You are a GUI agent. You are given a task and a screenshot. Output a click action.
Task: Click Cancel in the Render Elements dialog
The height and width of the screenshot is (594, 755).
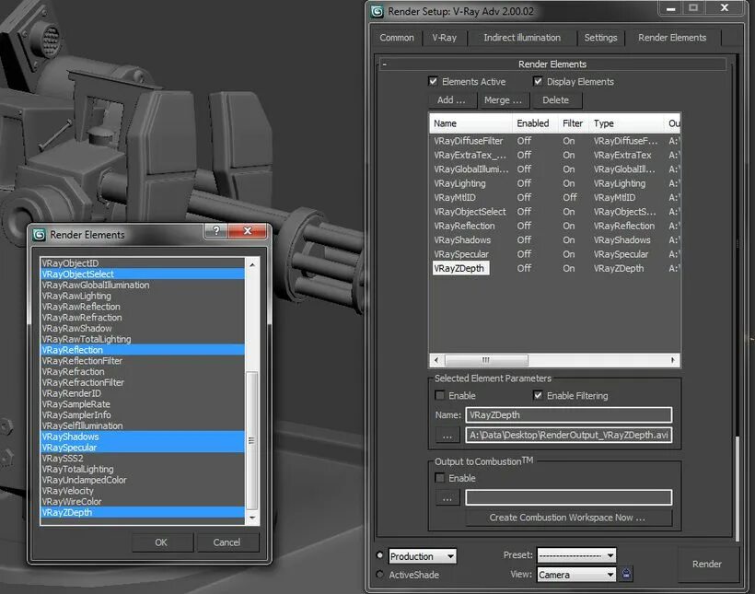click(x=226, y=542)
